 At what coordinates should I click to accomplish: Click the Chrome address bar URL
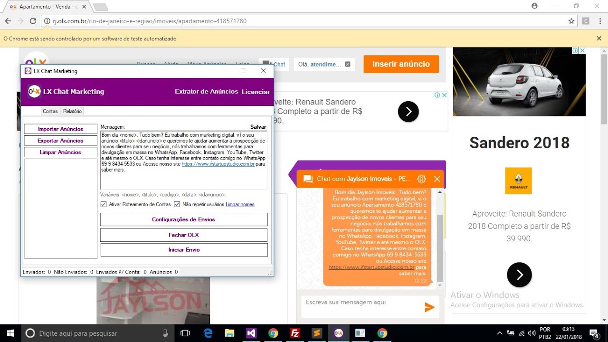(x=150, y=21)
